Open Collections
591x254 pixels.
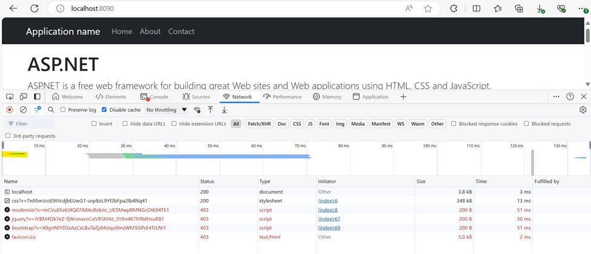tap(519, 8)
